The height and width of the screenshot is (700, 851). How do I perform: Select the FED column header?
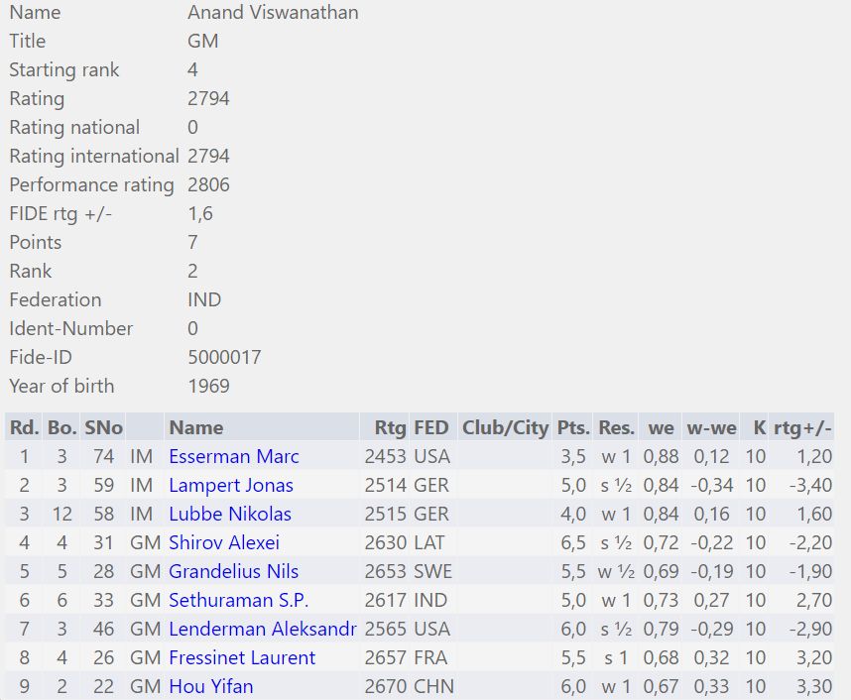(x=430, y=428)
